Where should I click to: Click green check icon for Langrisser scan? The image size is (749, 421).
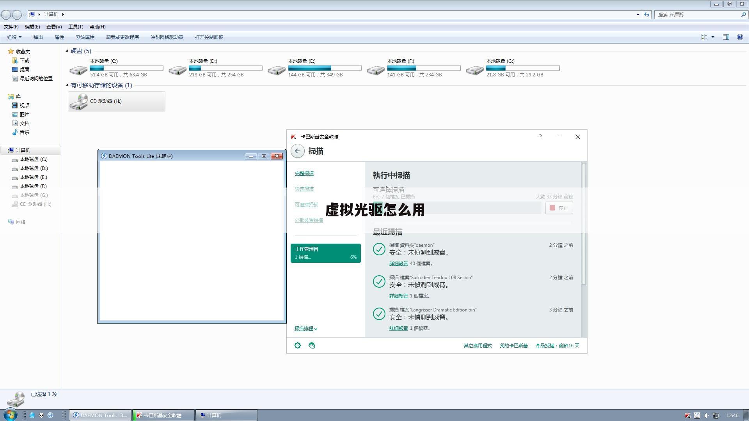click(379, 314)
